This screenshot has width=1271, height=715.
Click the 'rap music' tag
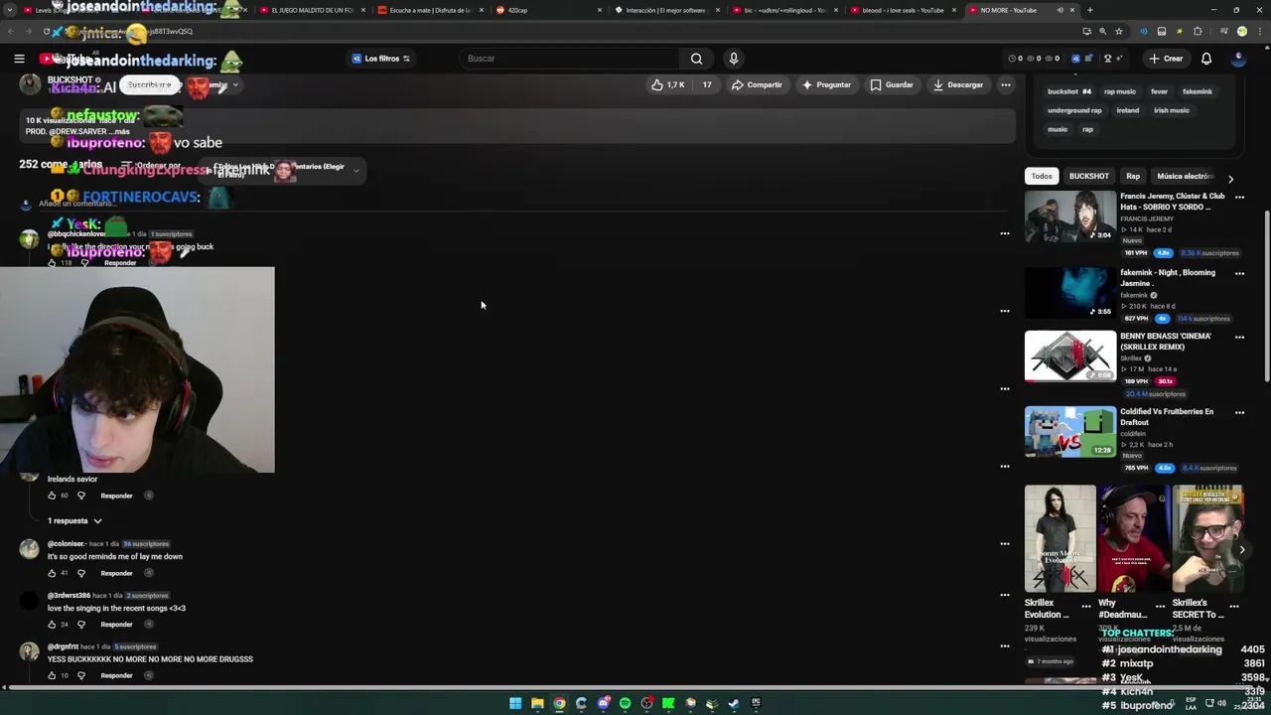click(1119, 91)
